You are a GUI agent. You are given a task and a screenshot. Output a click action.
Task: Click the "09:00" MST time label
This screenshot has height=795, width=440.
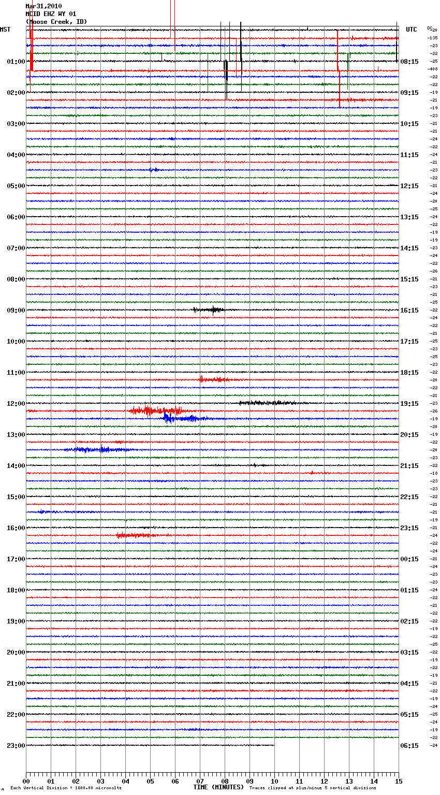[16, 310]
